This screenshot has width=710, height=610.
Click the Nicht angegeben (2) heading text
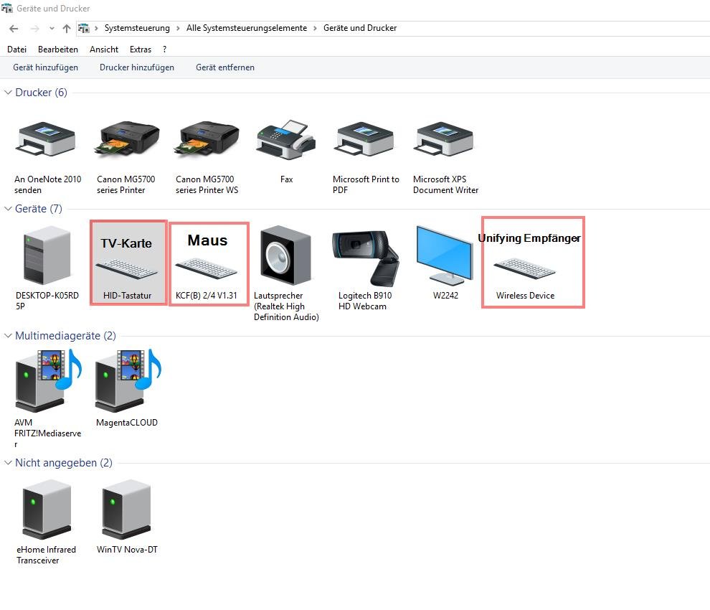click(x=64, y=463)
